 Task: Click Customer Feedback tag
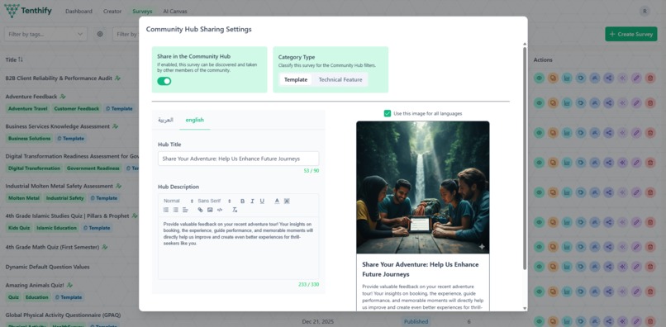(x=77, y=109)
